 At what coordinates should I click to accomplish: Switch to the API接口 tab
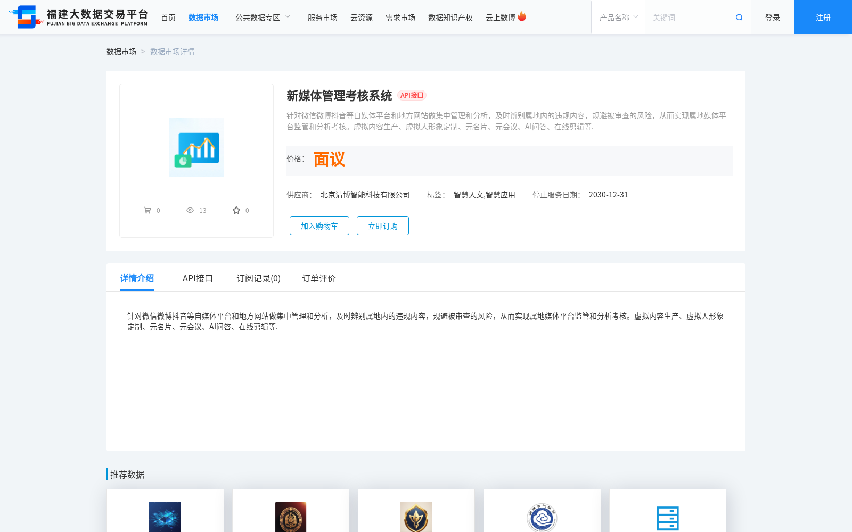click(x=198, y=278)
